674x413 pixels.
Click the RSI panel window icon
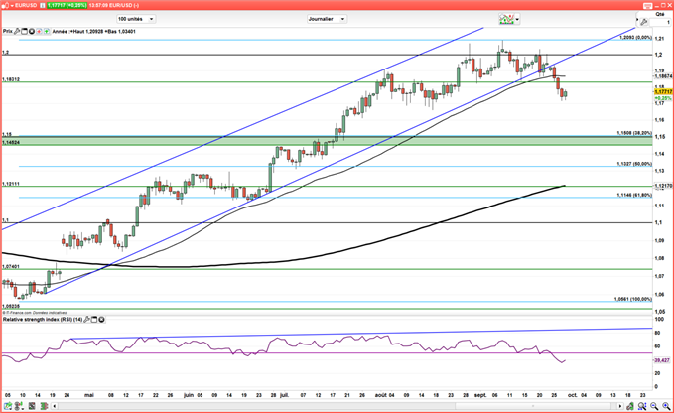(94, 320)
